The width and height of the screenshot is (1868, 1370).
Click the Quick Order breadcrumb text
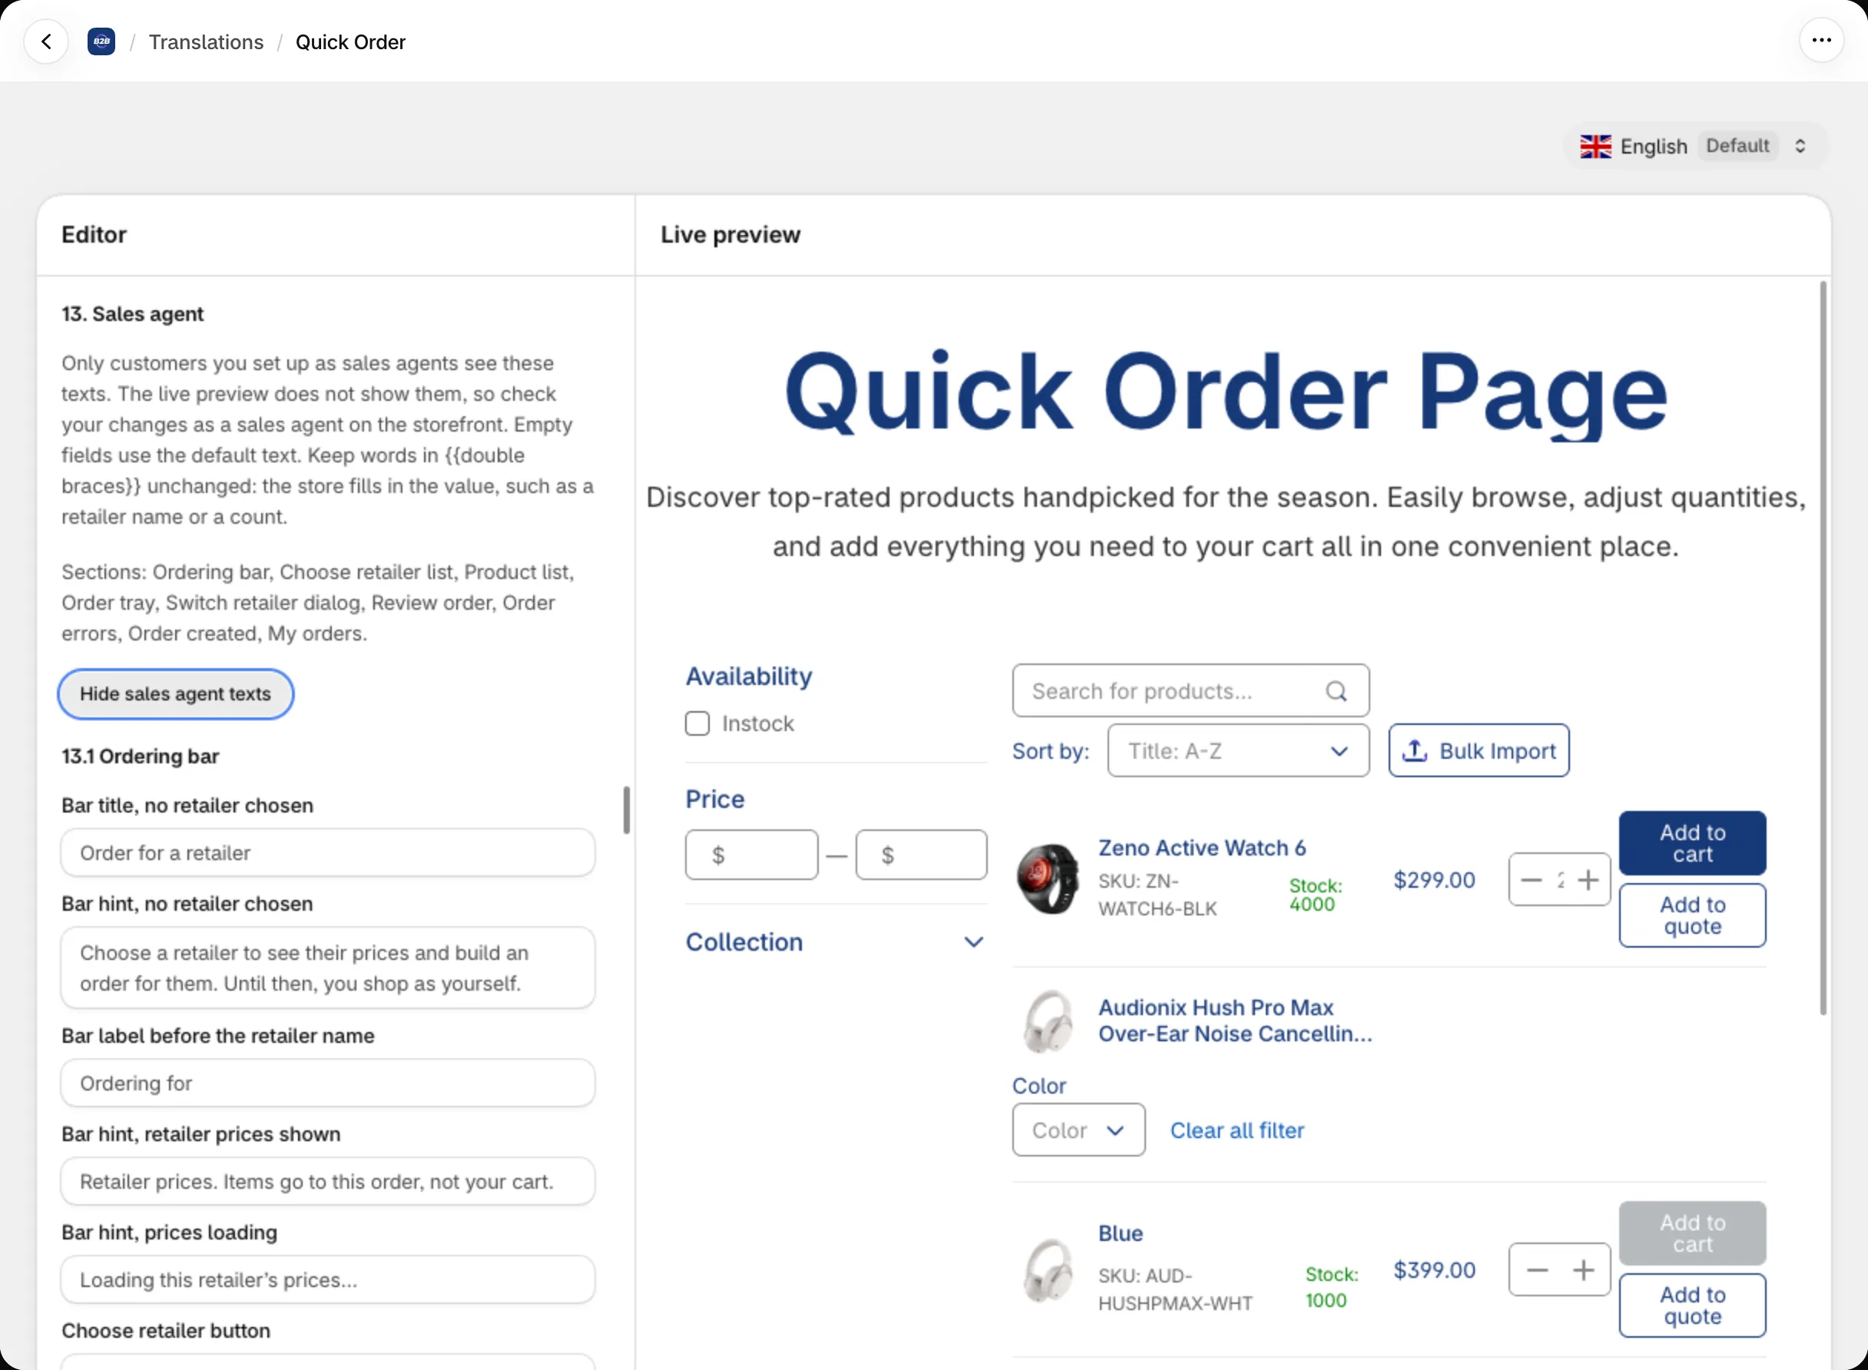(350, 42)
